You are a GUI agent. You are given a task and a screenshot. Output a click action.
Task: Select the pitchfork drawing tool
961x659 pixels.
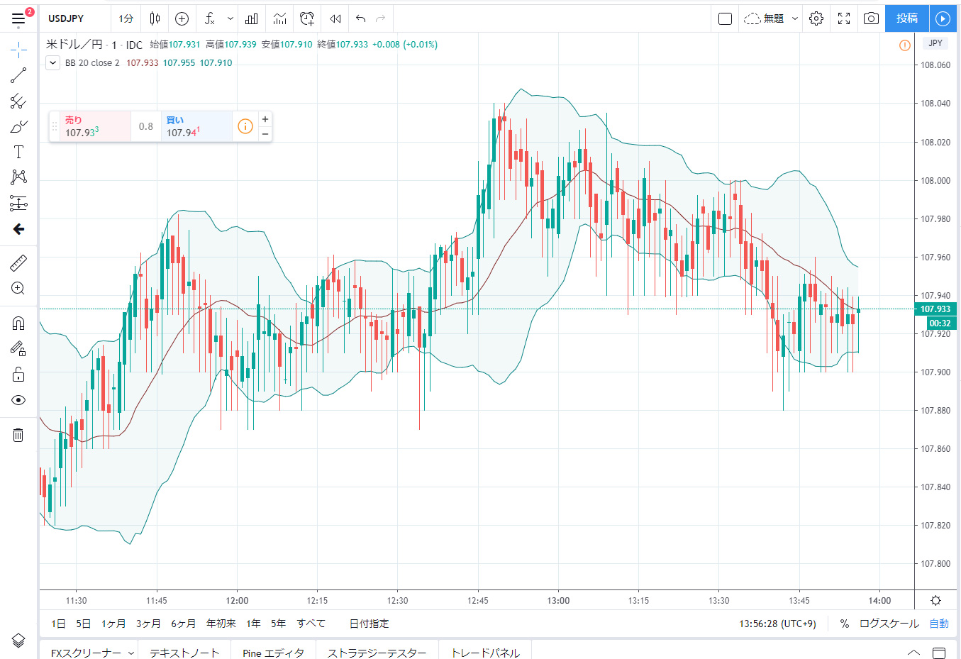(18, 101)
